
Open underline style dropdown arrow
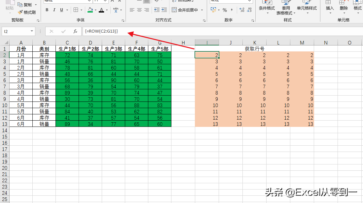(67, 10)
